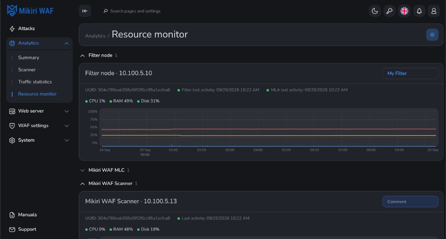This screenshot has width=446, height=239.
Task: Click the 05:00 label on the chart axis
Action: (286, 150)
